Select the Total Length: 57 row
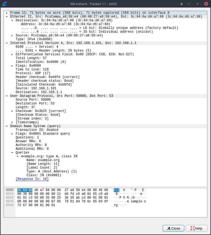Image resolution: width=211 pixels, height=235 pixels. 31,58
